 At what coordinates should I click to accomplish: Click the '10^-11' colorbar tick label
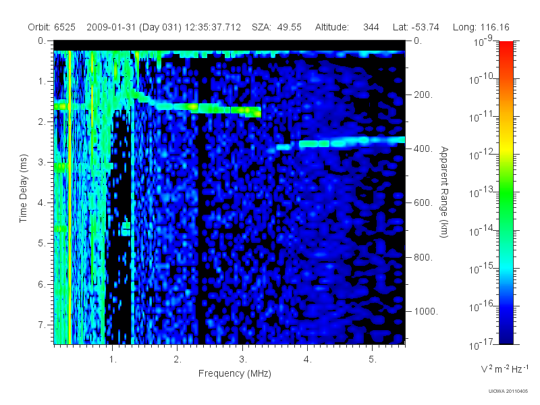pos(482,117)
